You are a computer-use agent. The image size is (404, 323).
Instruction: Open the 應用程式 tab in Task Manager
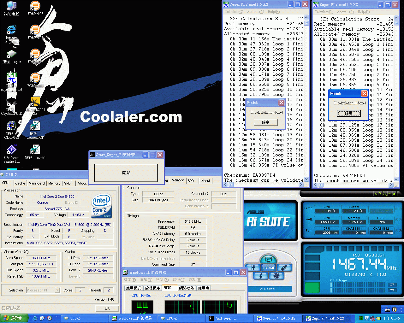(x=134, y=288)
